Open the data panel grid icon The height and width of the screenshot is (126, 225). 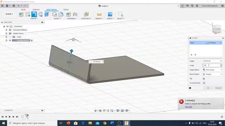2,6
